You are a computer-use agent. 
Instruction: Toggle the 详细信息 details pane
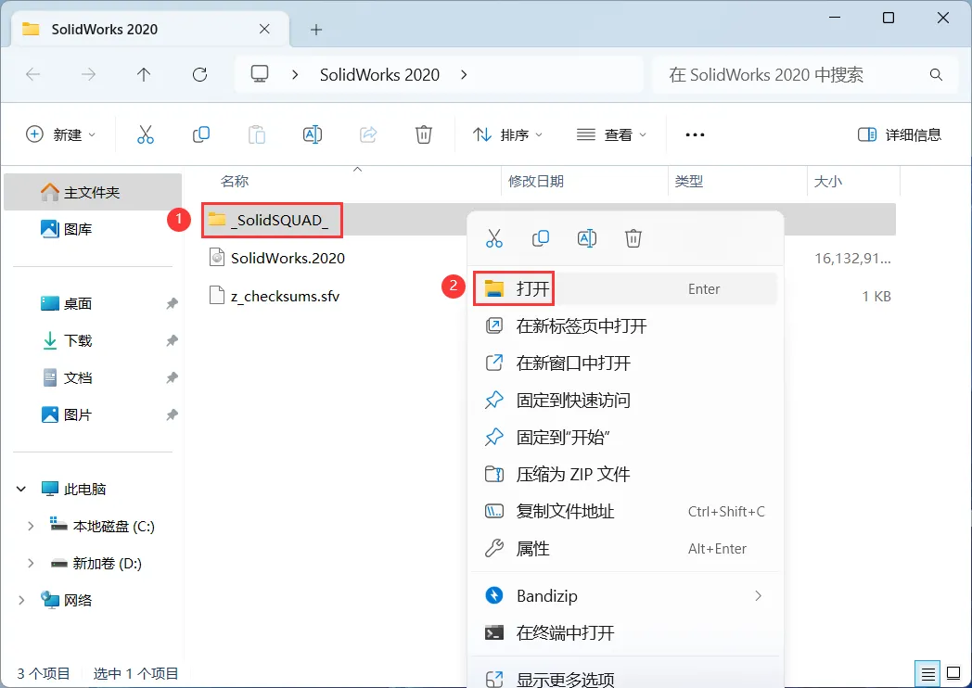tap(900, 134)
